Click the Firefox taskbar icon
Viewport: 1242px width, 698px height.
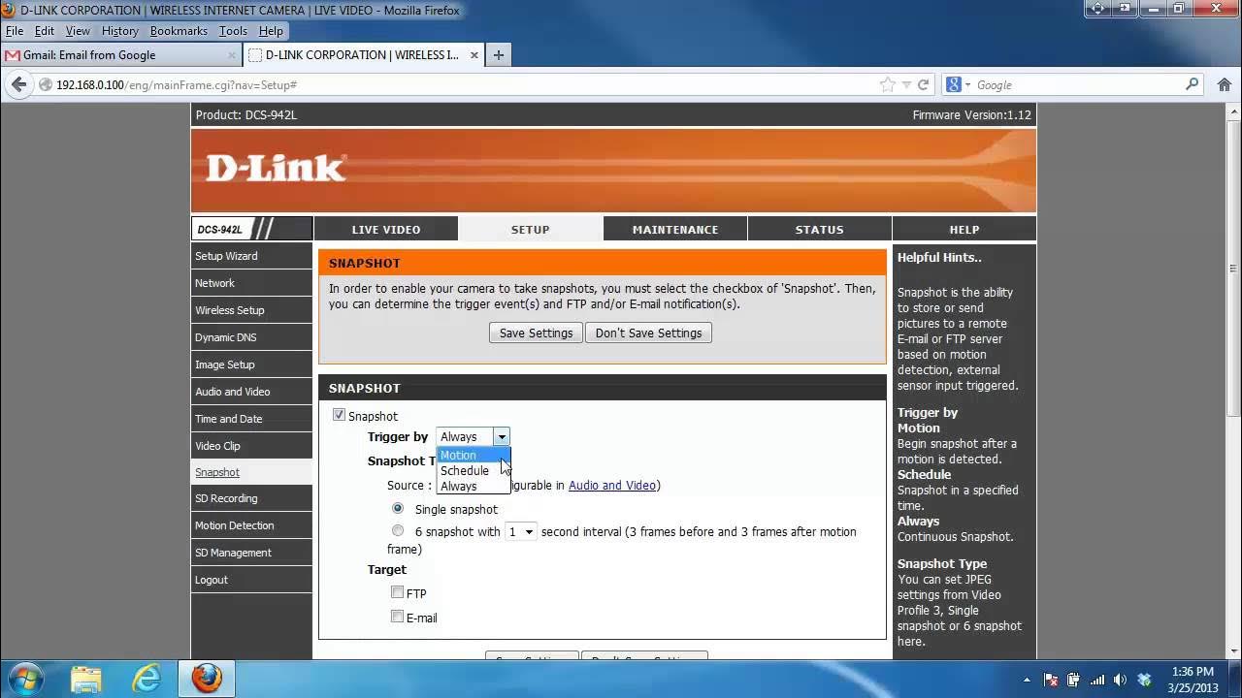tap(206, 679)
